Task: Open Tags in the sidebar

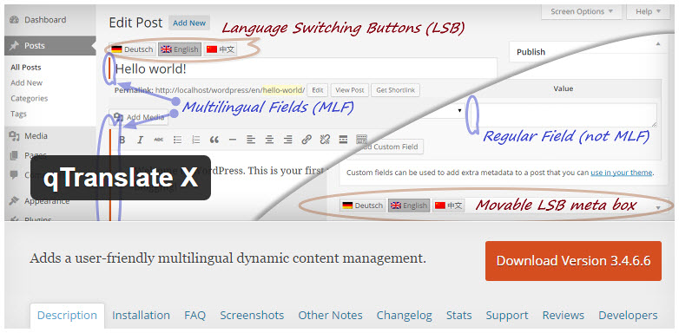Action: (18, 114)
